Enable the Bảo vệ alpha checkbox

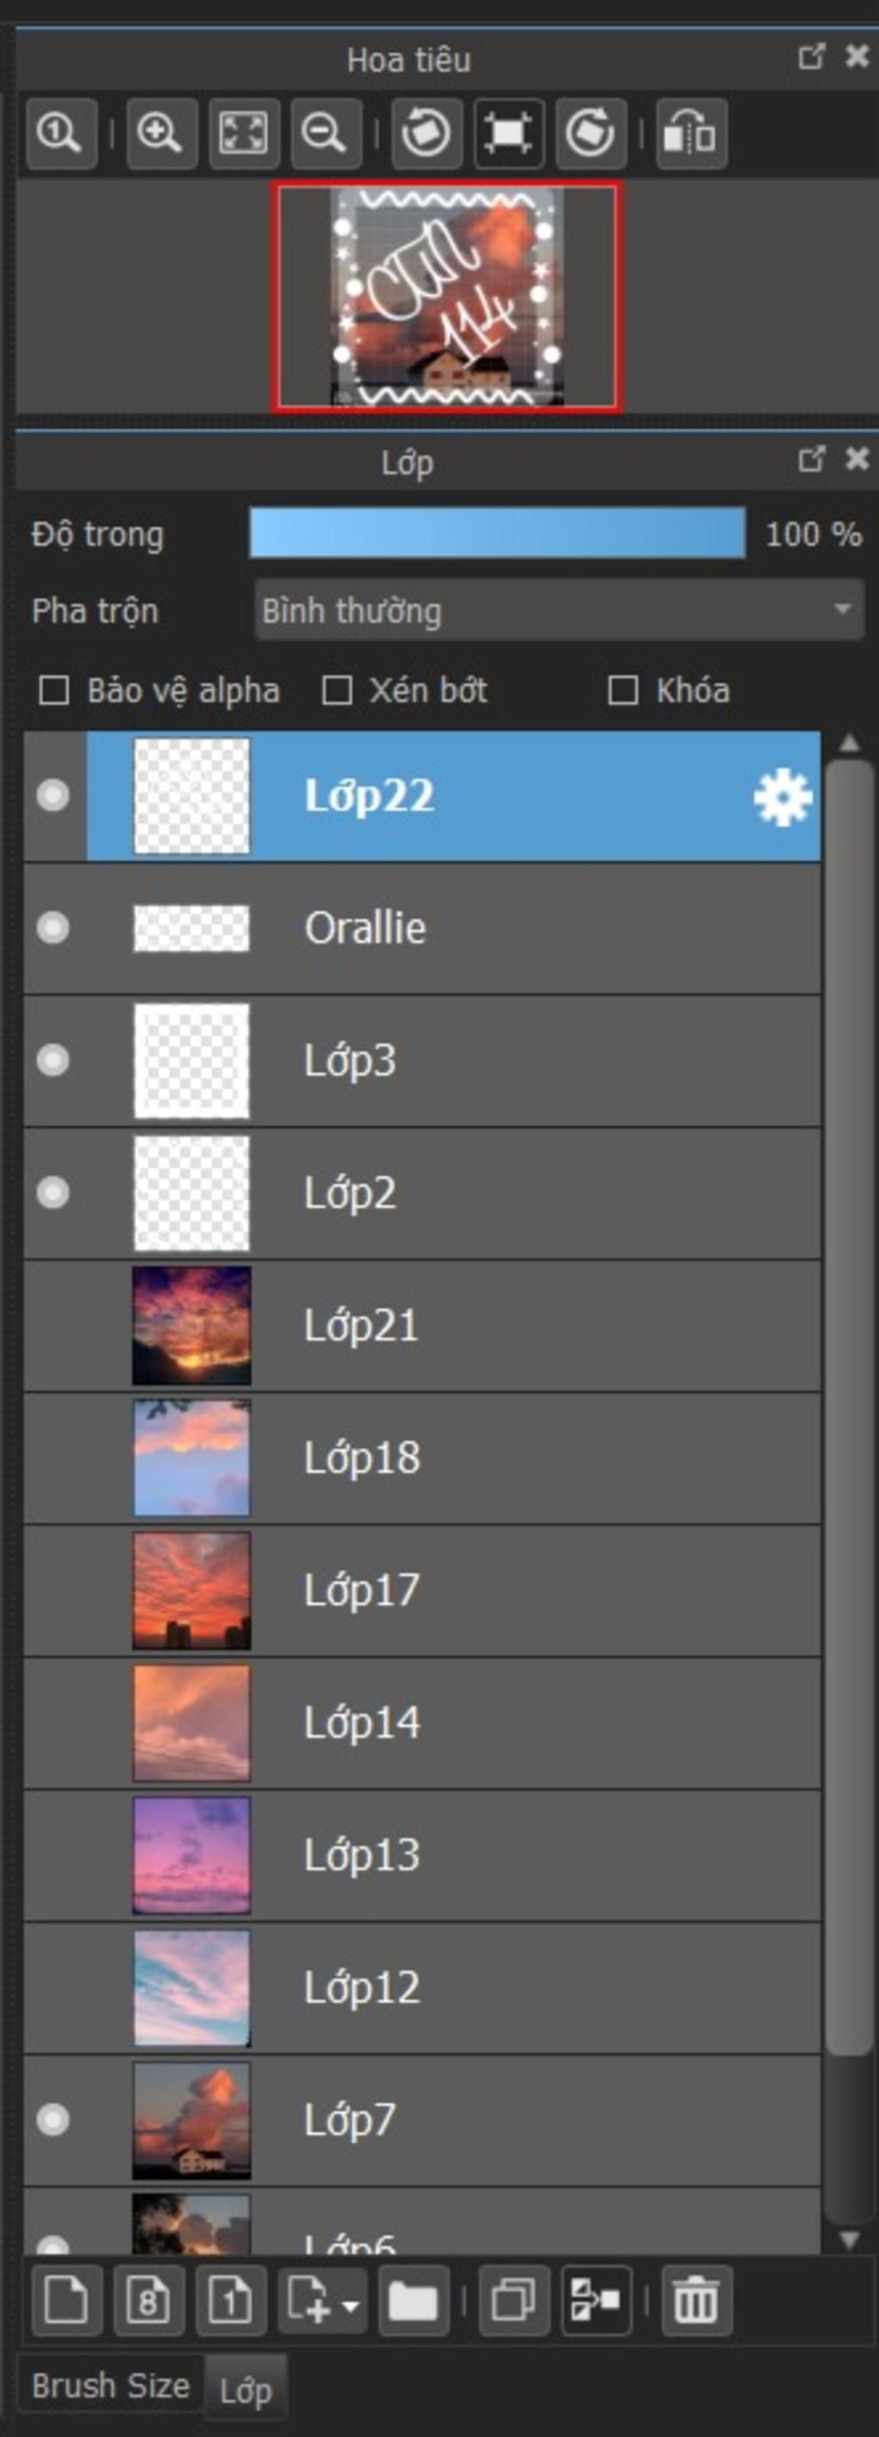tap(54, 690)
